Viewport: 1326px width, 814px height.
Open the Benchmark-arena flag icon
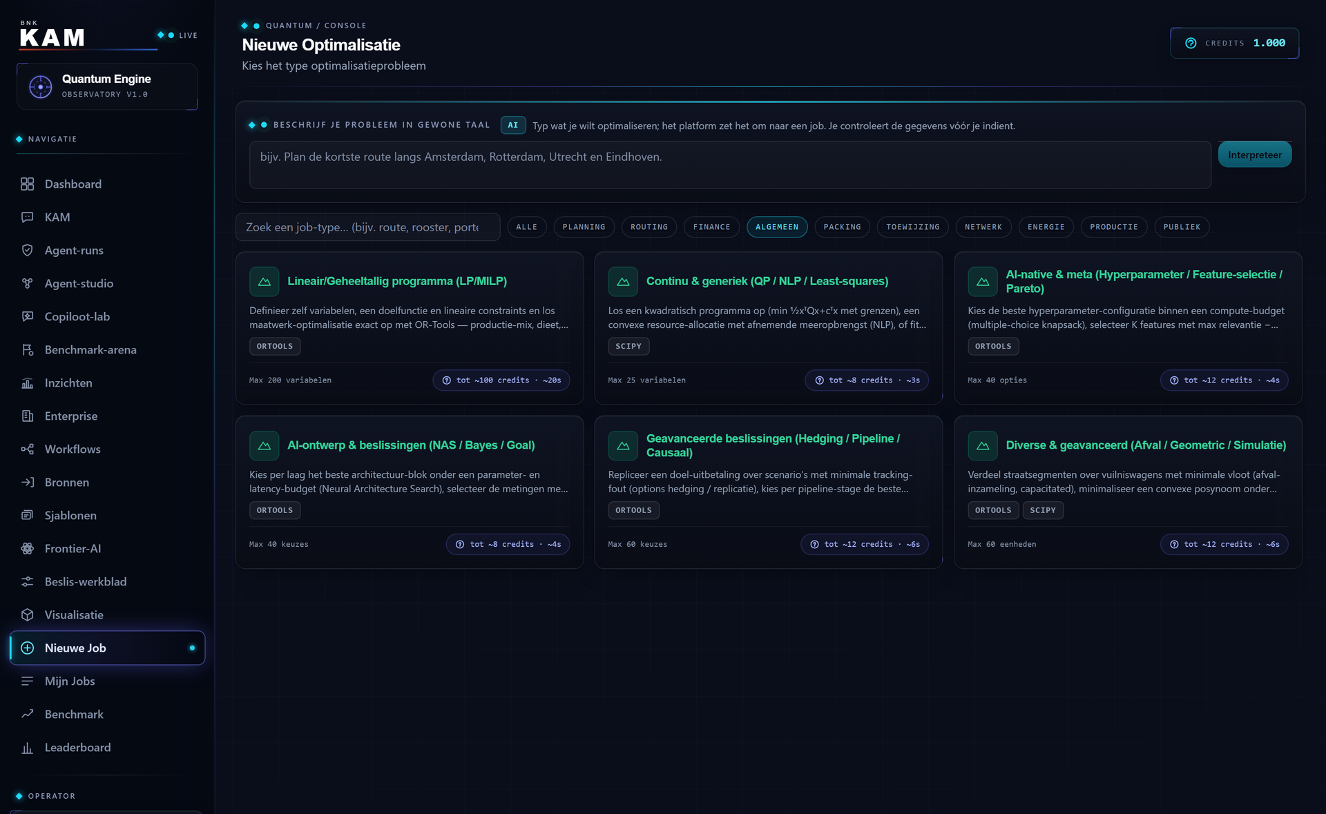27,349
